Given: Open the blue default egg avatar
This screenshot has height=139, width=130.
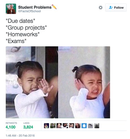Looking at the screenshot, I should pos(84,125).
